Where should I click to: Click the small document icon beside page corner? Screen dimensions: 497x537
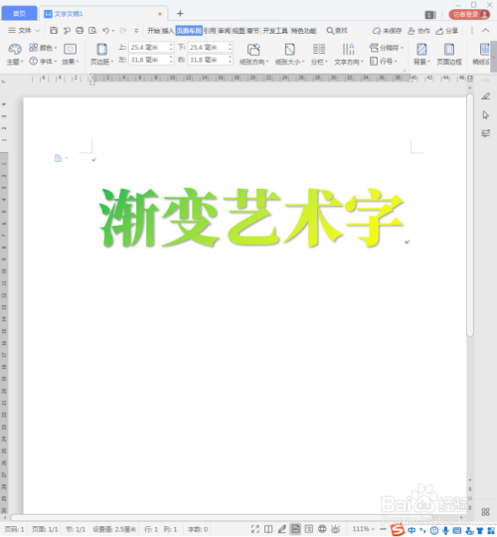coord(59,158)
